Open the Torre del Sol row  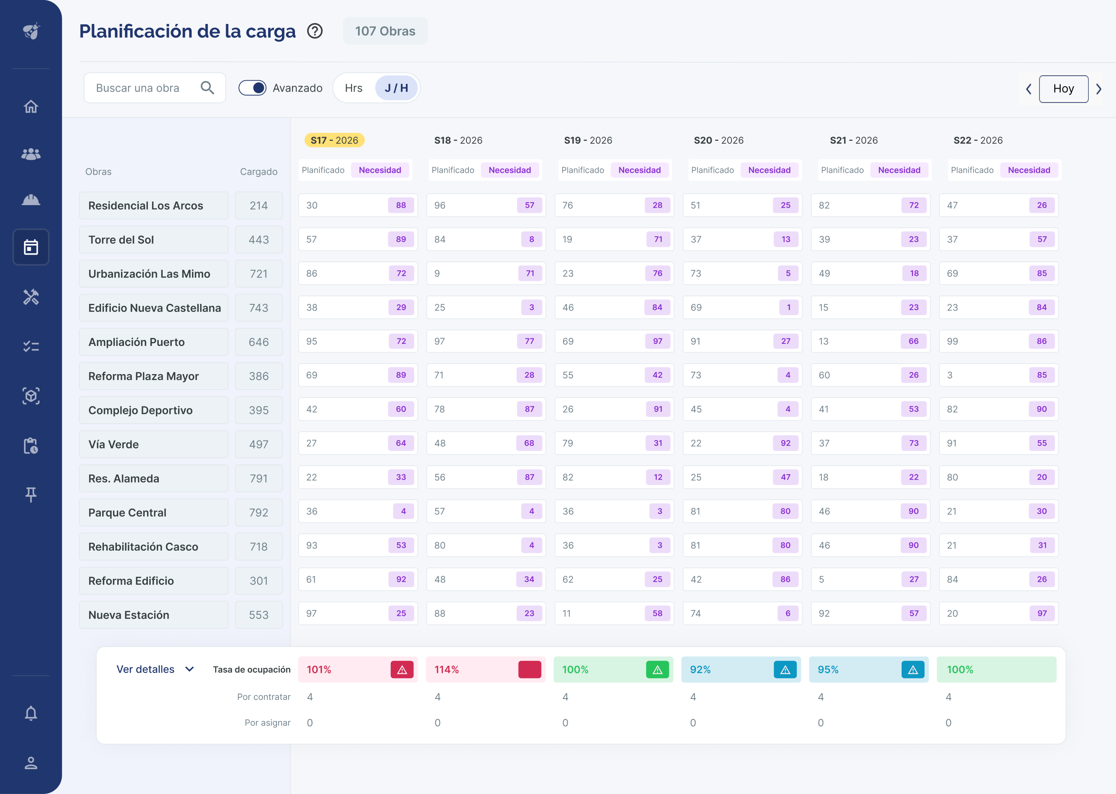coord(153,240)
